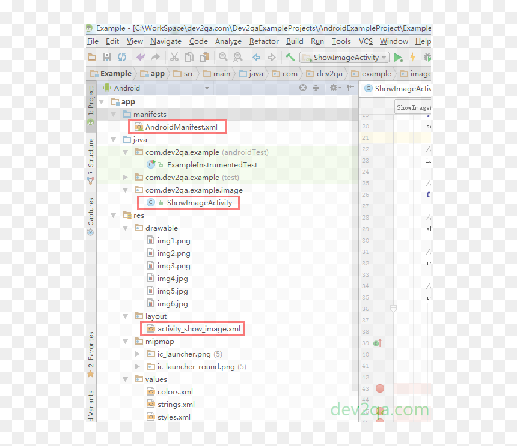Select colors.xml in values folder
517x446 pixels.
pos(170,392)
